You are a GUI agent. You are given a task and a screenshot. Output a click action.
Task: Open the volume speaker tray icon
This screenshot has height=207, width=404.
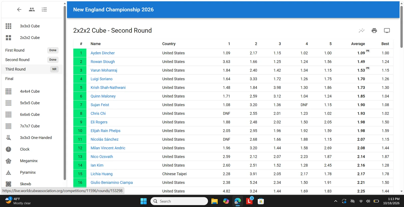(368, 201)
